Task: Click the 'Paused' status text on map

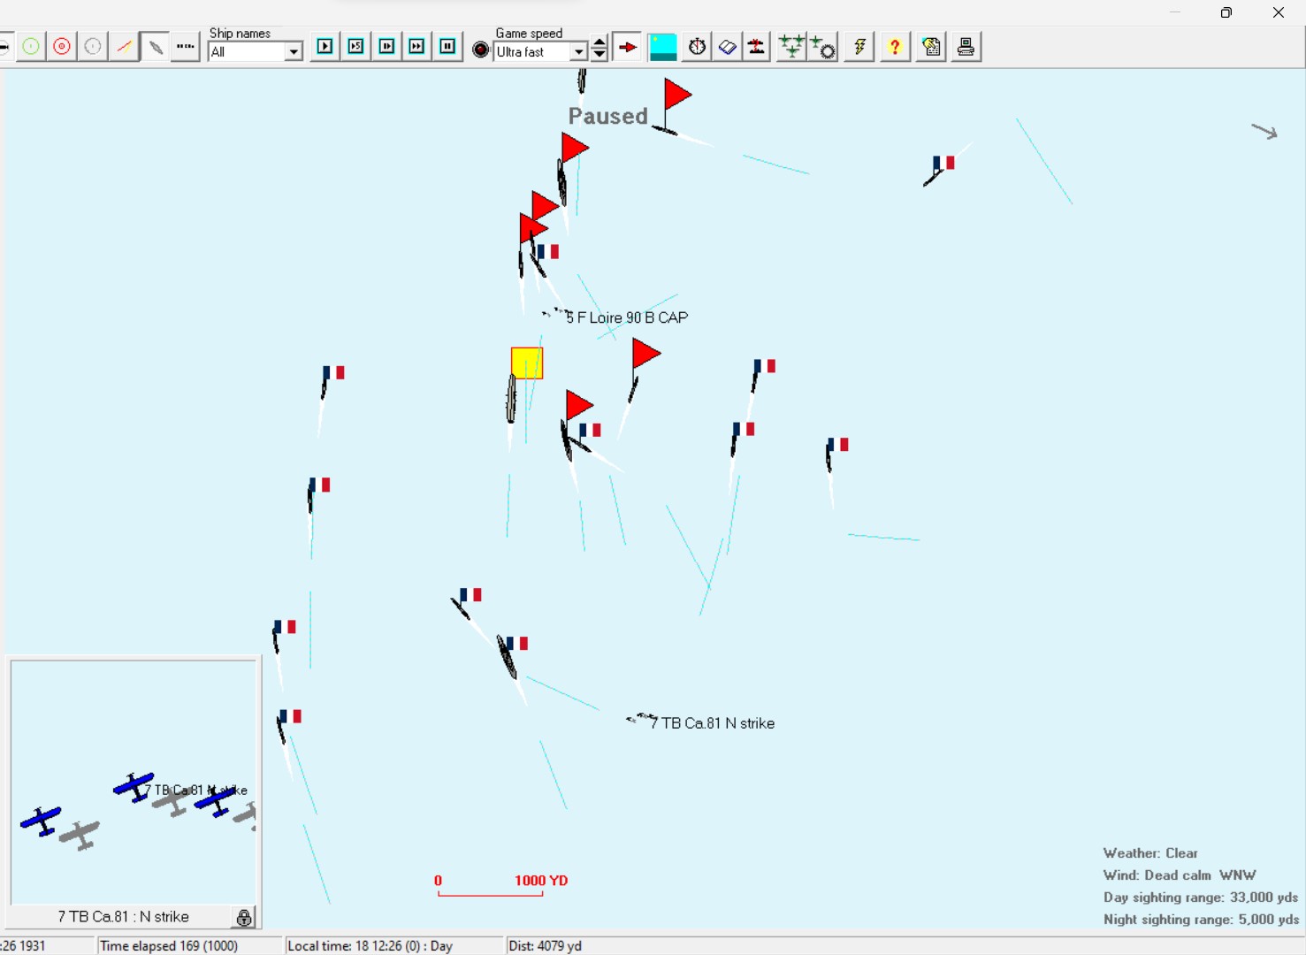Action: 608,116
